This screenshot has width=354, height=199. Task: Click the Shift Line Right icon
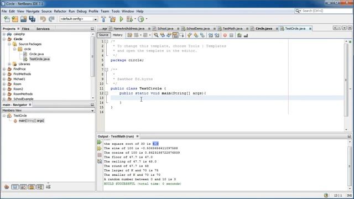pyautogui.click(x=217, y=35)
